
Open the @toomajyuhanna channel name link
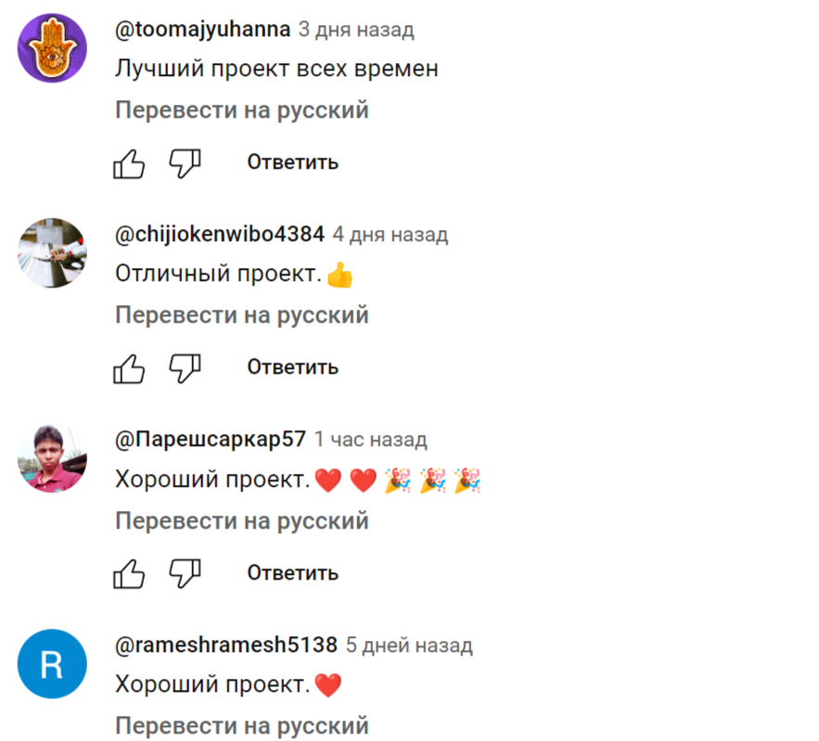click(x=202, y=30)
